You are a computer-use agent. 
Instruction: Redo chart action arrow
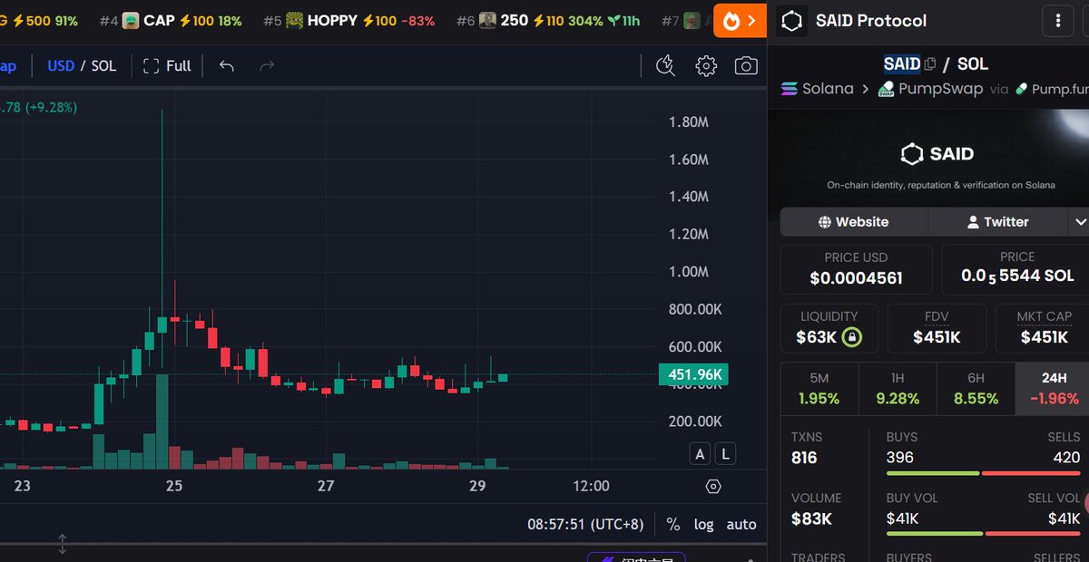[267, 65]
